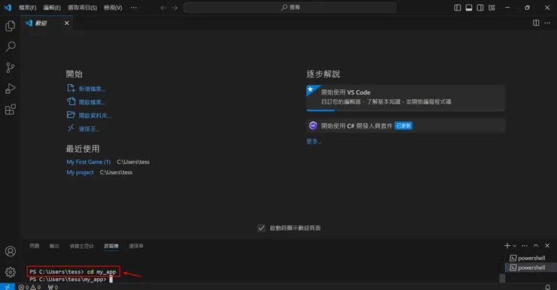This screenshot has width=557, height=290.
Task: Go forward with the right arrow
Action: click(175, 8)
